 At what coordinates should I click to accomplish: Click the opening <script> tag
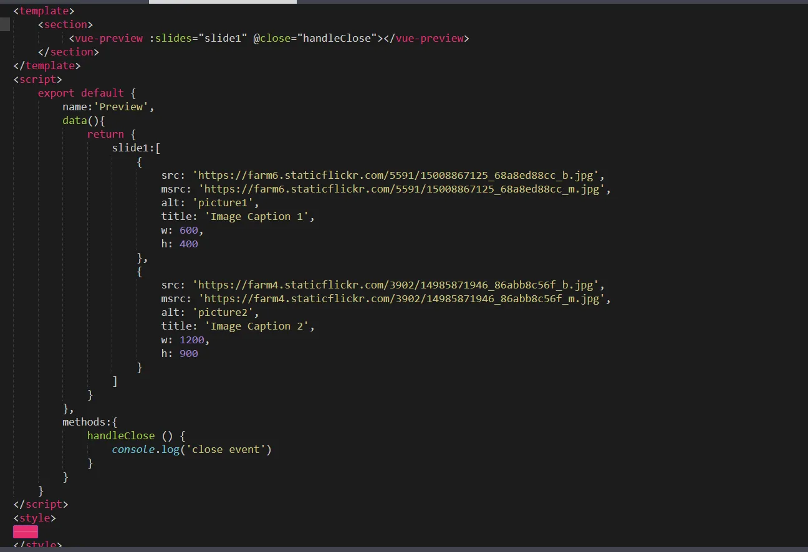click(38, 79)
